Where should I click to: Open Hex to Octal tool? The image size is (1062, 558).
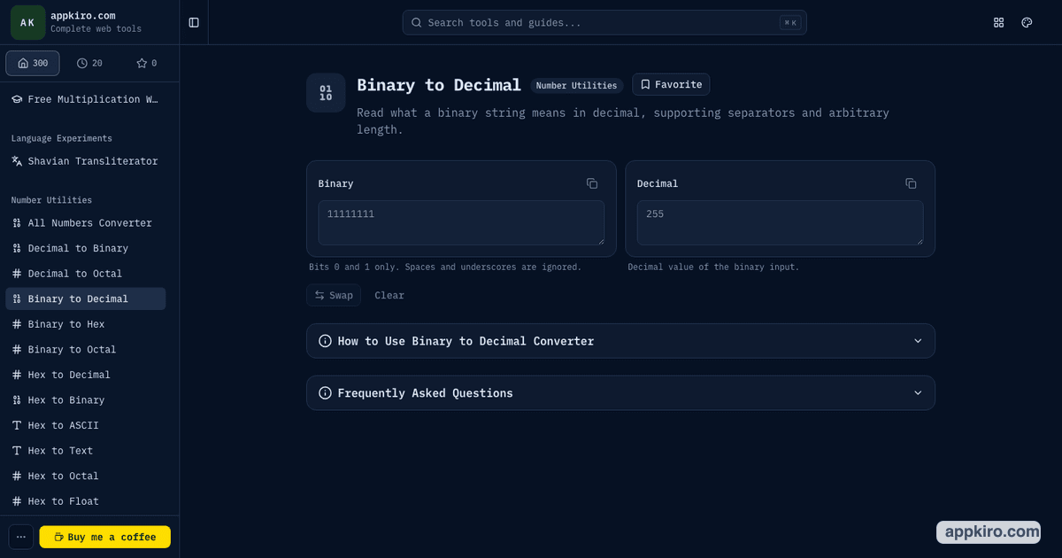pyautogui.click(x=86, y=476)
